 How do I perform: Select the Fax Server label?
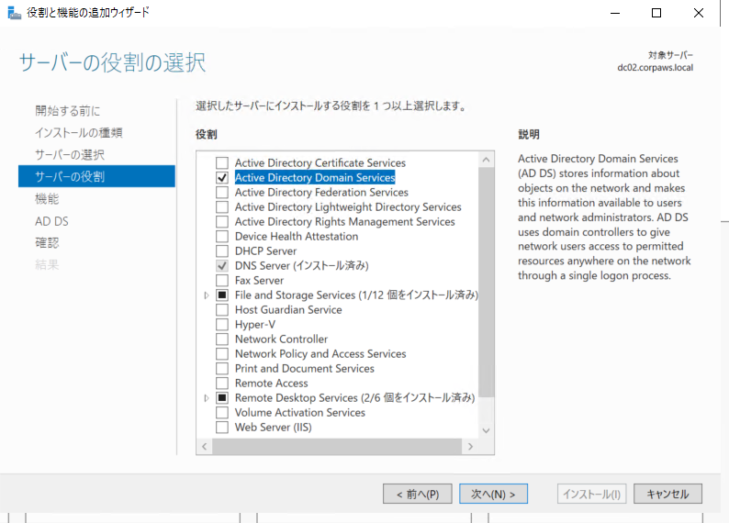coord(259,280)
